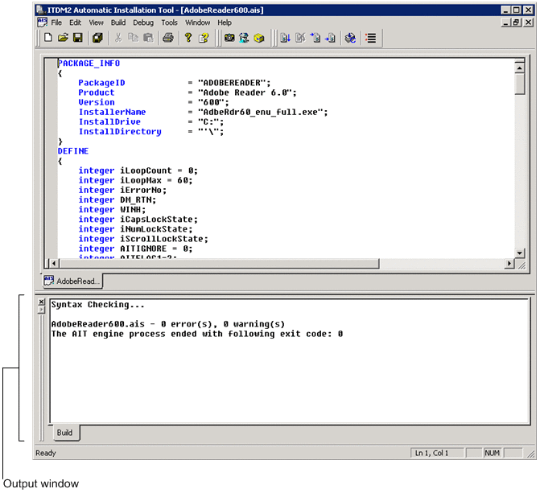Viewport: 540px width, 493px height.
Task: Click the red list icon at toolbar end
Action: (x=370, y=38)
